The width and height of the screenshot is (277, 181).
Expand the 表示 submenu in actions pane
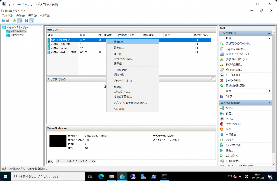pyautogui.click(x=269, y=91)
